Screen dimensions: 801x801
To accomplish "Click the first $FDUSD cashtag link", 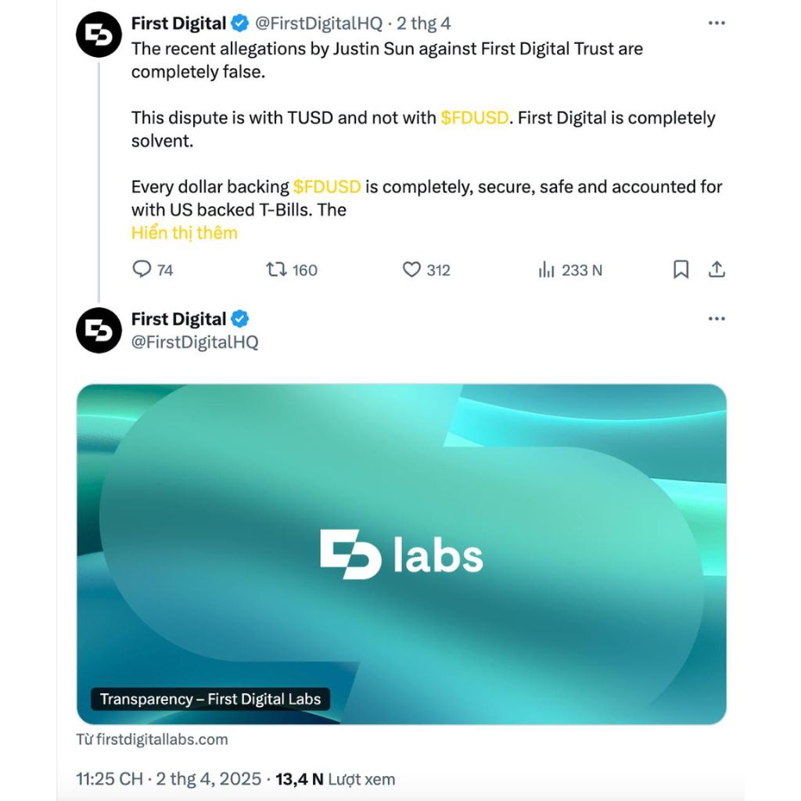I will (474, 118).
